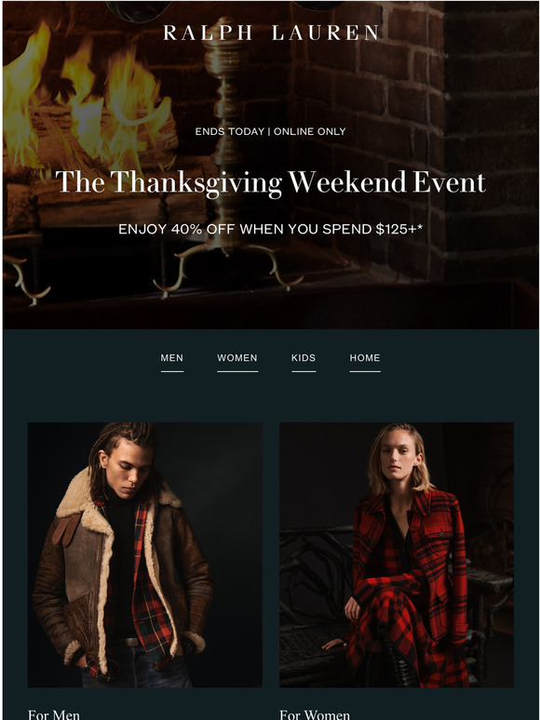The image size is (540, 720).
Task: Go to the KIDS section
Action: (x=304, y=358)
